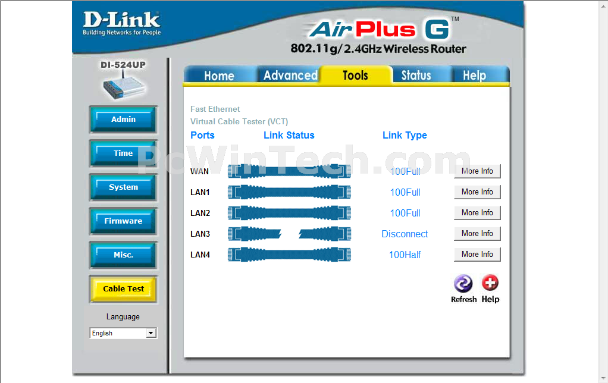Click the LAN1 port label
Image resolution: width=608 pixels, height=383 pixels.
200,192
